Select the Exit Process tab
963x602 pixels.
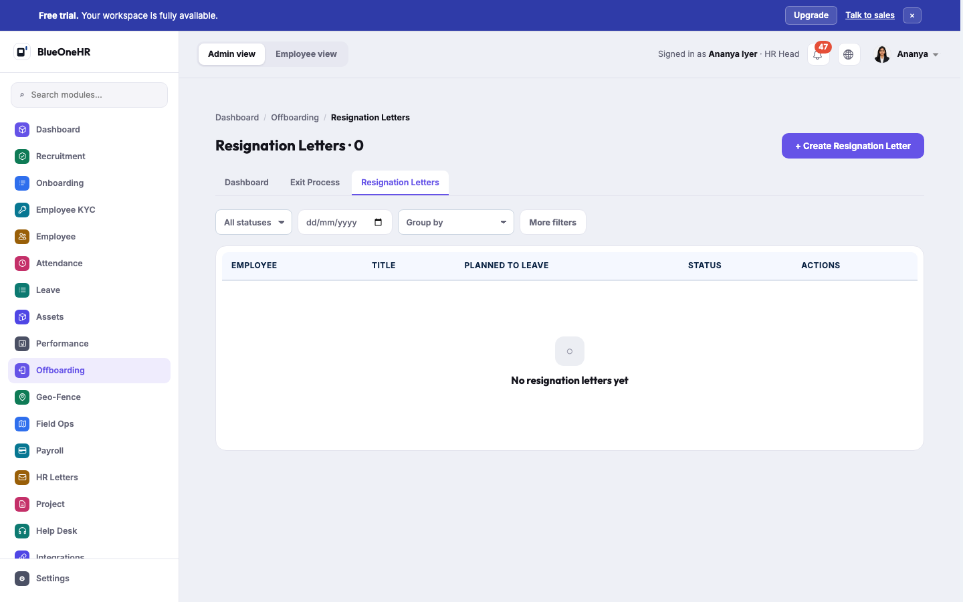click(315, 183)
